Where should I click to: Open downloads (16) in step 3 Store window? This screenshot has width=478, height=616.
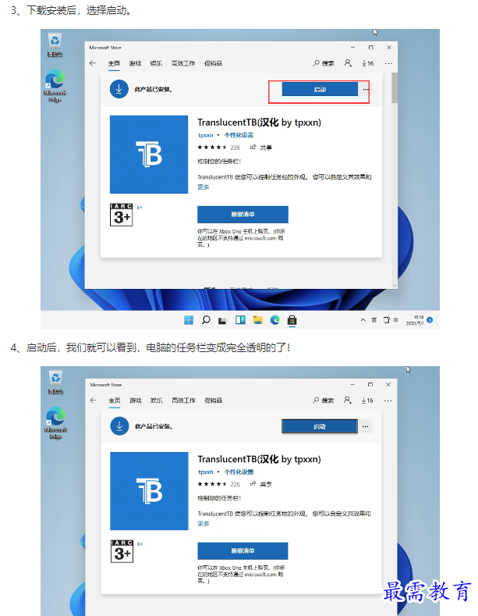[368, 63]
